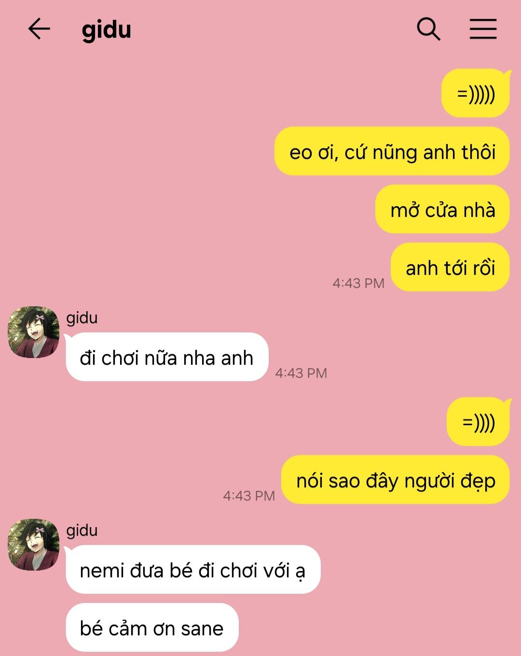Tap the sender name 'gidu' above first reply
Image resolution: width=521 pixels, height=656 pixels.
[82, 318]
